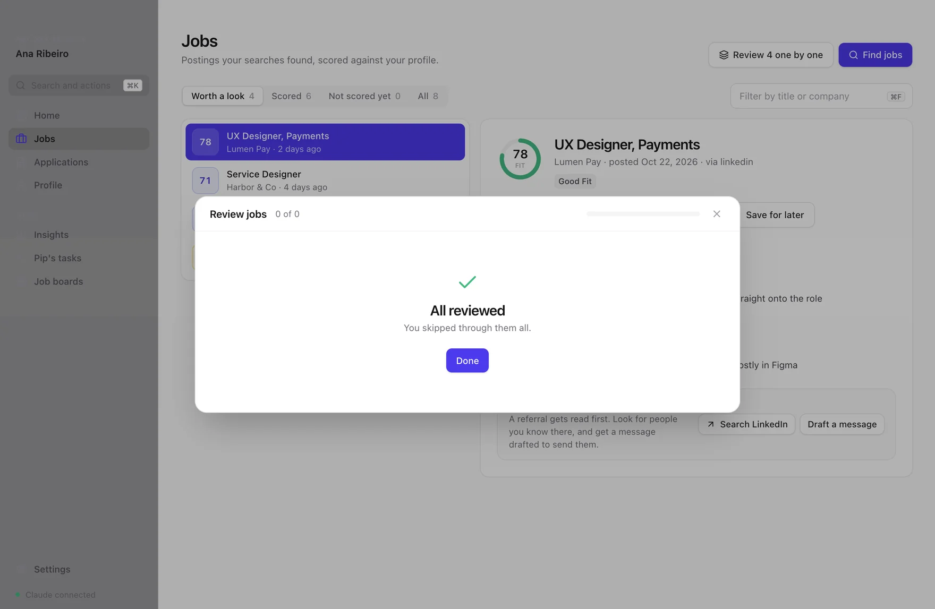Focus the Filter by title or company field
Image resolution: width=935 pixels, height=609 pixels.
point(821,96)
